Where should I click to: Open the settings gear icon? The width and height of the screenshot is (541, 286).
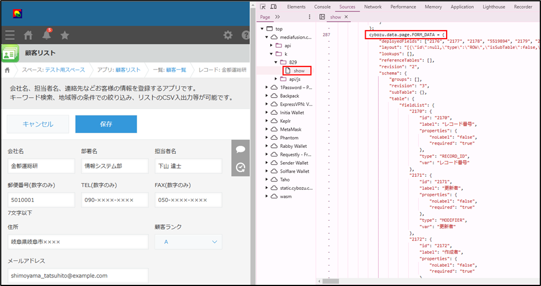[228, 35]
